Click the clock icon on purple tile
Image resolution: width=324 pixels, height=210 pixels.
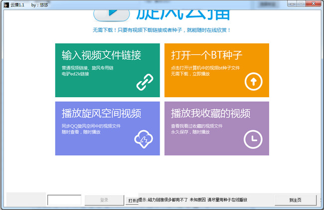coord(253,140)
